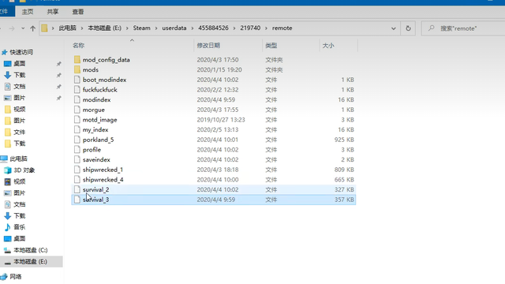Select the profile file icon
This screenshot has width=505, height=284.
77,149
